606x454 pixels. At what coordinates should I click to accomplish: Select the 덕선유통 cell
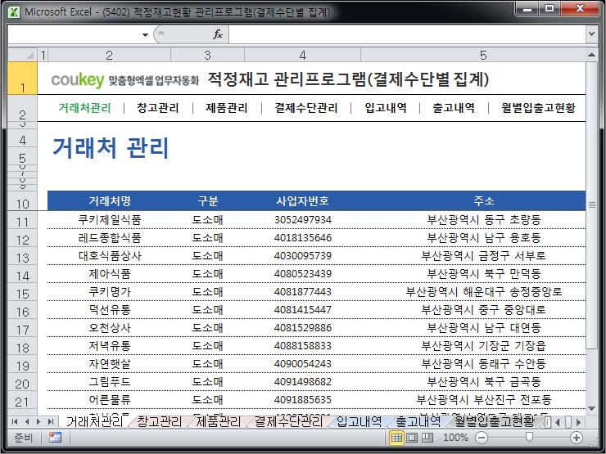(x=110, y=309)
